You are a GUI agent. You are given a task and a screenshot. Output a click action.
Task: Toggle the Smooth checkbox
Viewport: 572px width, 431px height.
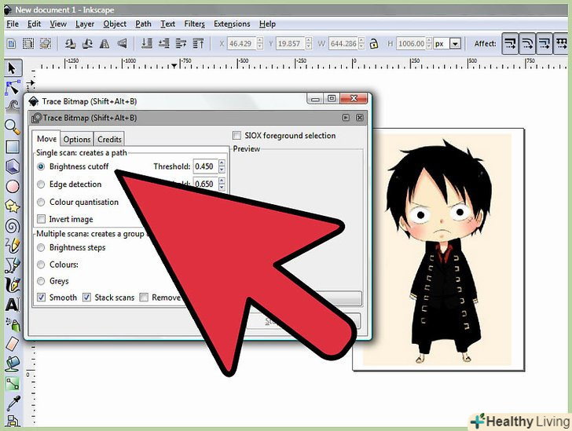[41, 298]
